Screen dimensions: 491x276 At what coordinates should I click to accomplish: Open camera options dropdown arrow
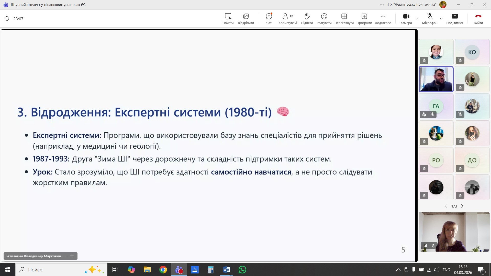[417, 19]
